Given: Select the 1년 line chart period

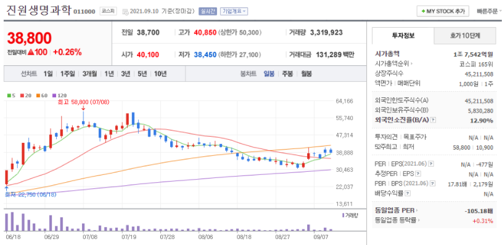Looking at the screenshot, I should coord(109,74).
